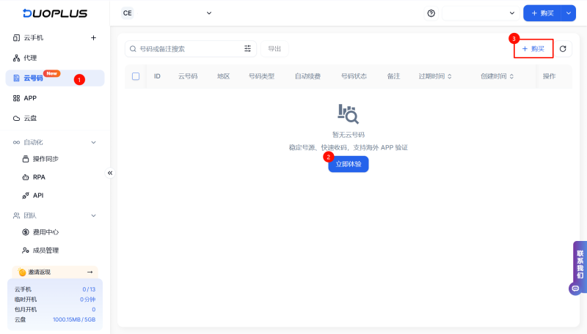Image resolution: width=587 pixels, height=334 pixels.
Task: Collapse the 团队 section
Action: [x=93, y=215]
